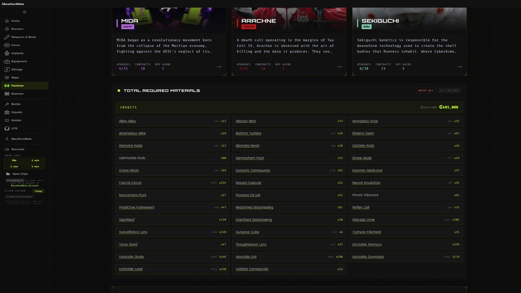Open the Dermachem Pack material link
This screenshot has width=521, height=293.
click(250, 158)
